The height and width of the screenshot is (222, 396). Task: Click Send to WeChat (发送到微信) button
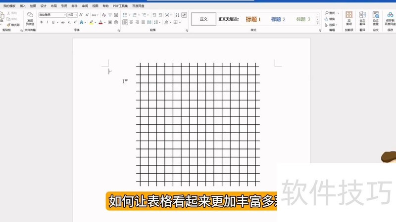(30, 19)
